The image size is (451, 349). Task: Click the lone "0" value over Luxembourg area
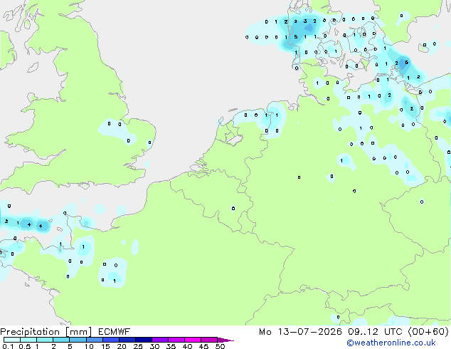pyautogui.click(x=233, y=208)
